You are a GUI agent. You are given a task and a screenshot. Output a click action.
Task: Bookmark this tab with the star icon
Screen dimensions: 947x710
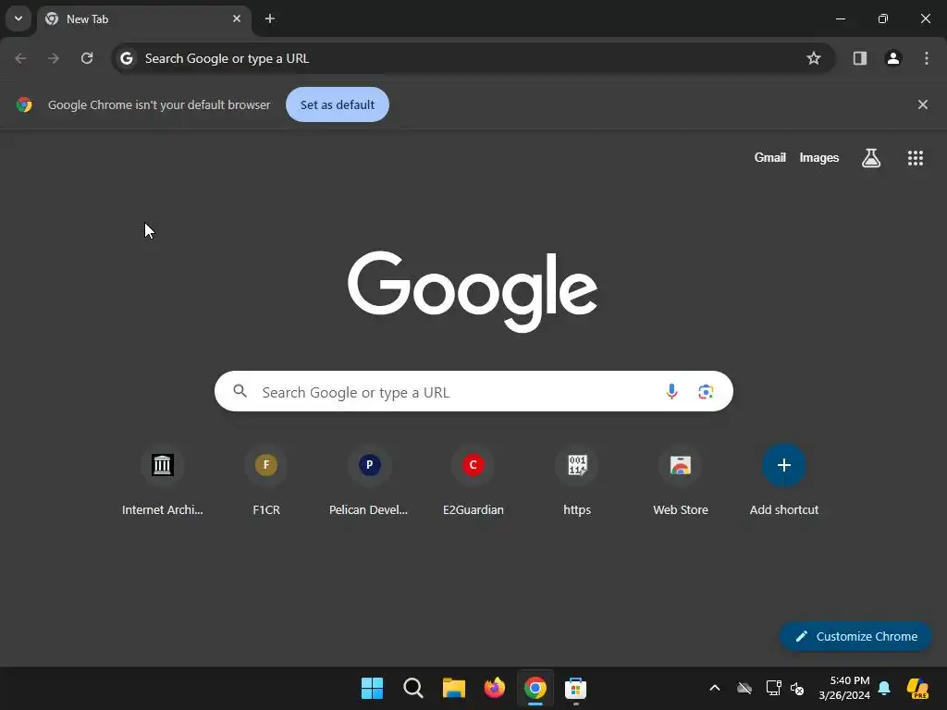[814, 58]
